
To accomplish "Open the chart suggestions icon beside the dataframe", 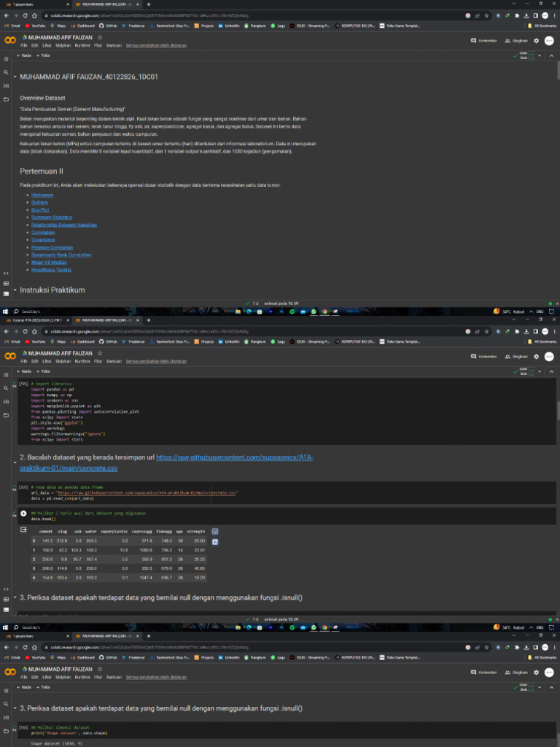I will (x=215, y=543).
